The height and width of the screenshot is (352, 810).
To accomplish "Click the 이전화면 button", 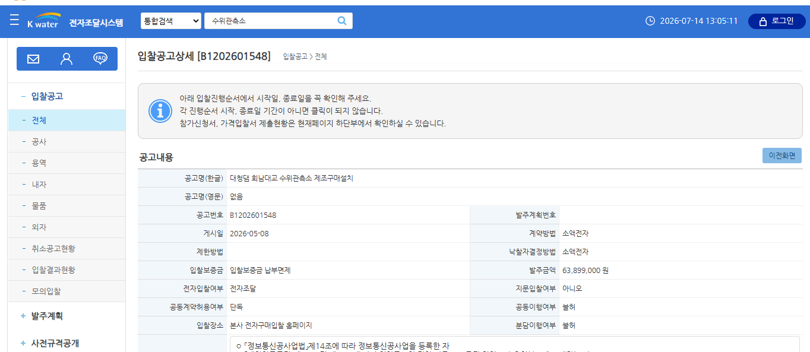I will [x=781, y=156].
